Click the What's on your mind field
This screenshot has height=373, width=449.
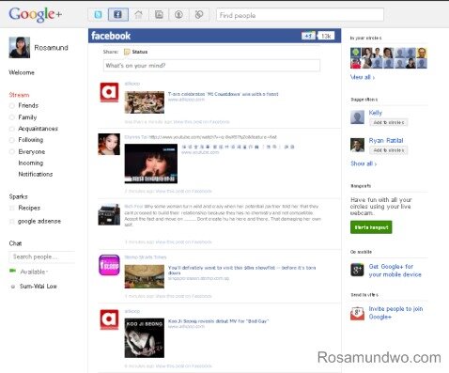pyautogui.click(x=211, y=66)
